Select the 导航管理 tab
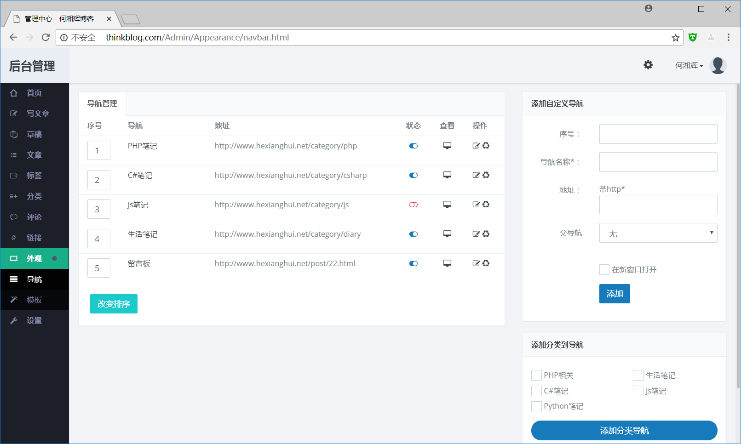This screenshot has height=444, width=741. pyautogui.click(x=102, y=103)
